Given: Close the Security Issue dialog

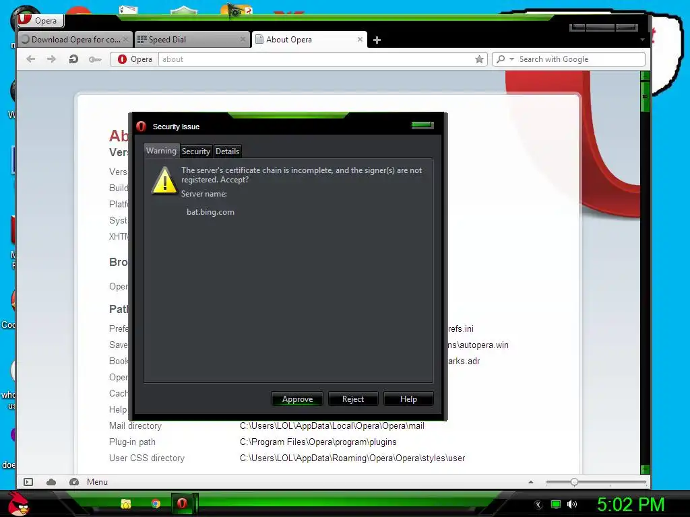Looking at the screenshot, I should (x=422, y=126).
